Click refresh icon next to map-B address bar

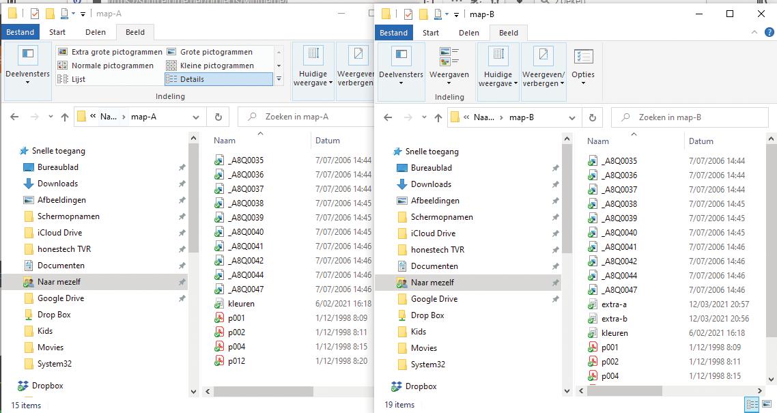tap(592, 117)
